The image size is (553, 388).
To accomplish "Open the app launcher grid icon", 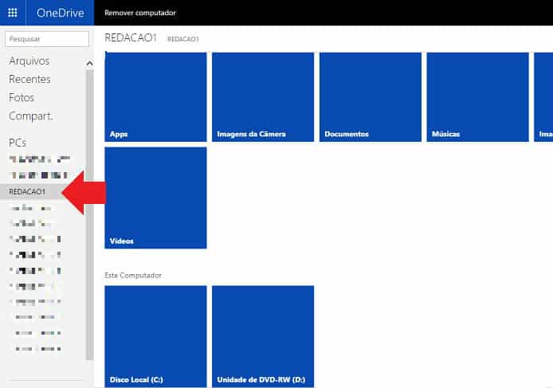I will click(x=13, y=13).
